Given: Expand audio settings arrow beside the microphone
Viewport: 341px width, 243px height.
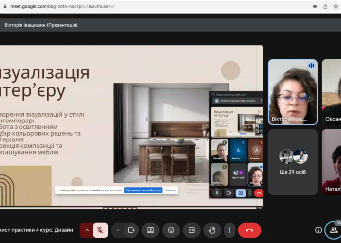Looking at the screenshot, I should pos(87,230).
